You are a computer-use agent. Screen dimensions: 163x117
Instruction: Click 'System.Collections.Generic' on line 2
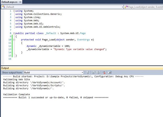click(x=42, y=14)
